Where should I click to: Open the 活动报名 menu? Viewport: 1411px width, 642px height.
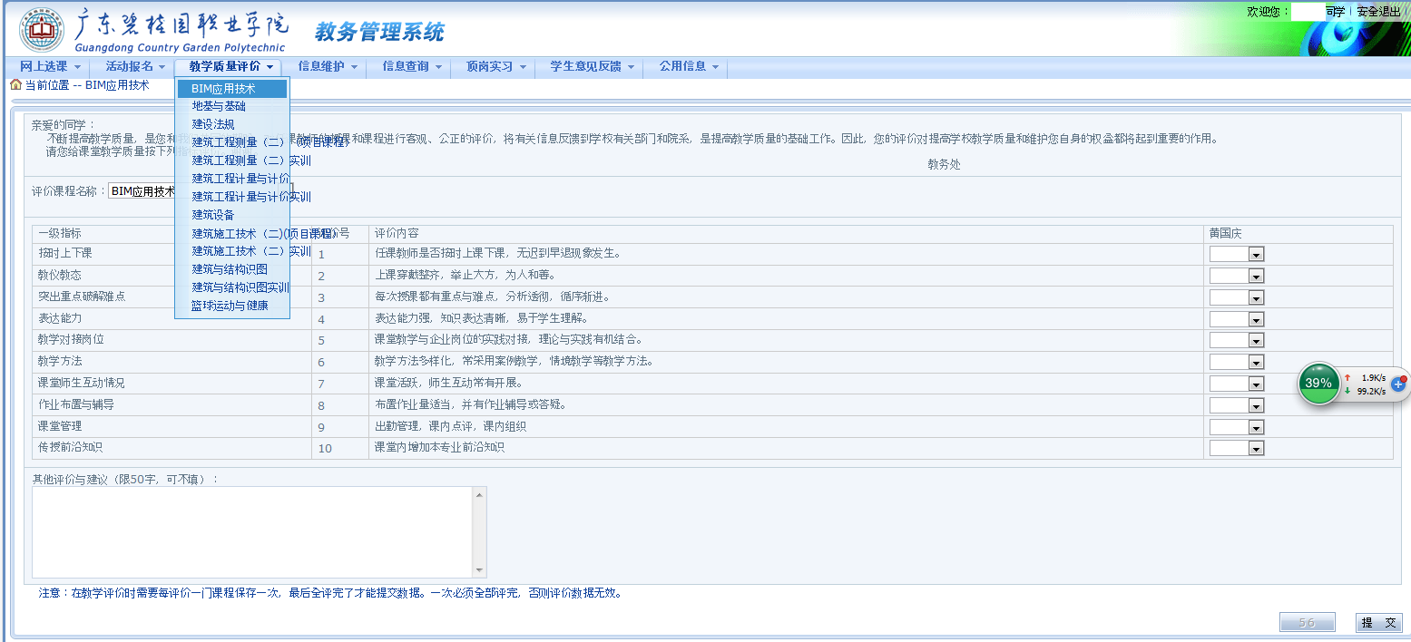click(135, 66)
